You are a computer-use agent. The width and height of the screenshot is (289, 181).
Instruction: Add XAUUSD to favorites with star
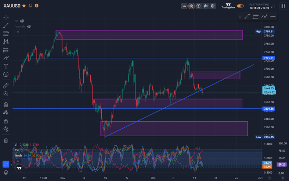coord(24,6)
